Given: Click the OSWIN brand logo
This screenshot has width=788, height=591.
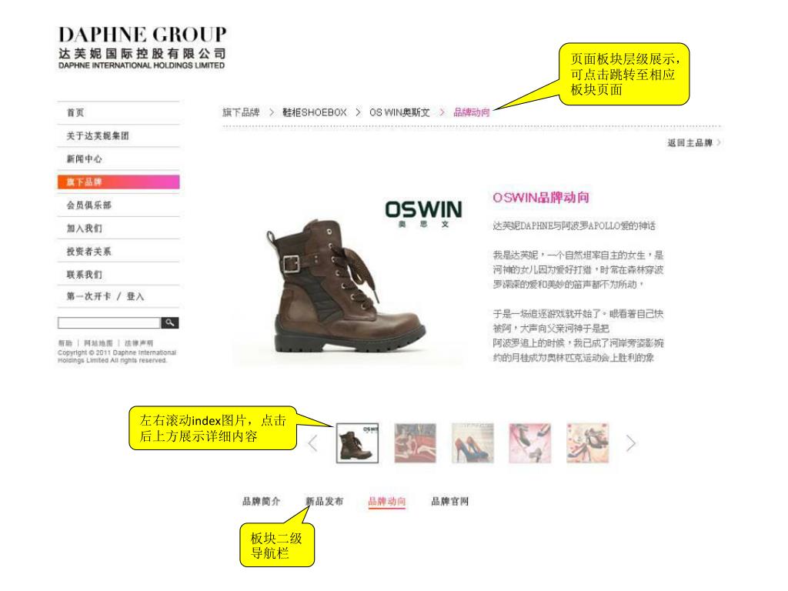Looking at the screenshot, I should [x=424, y=214].
